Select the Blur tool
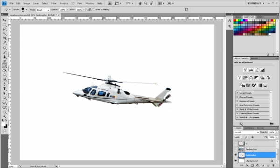This screenshot has width=280, height=168. [x=4, y=74]
